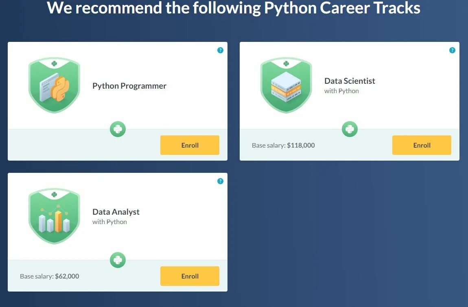Enroll in the Python Programmer track

[190, 145]
